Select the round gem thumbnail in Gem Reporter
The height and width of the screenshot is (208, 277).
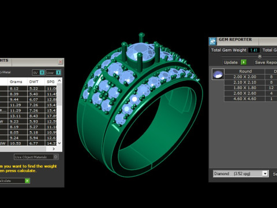218,74
